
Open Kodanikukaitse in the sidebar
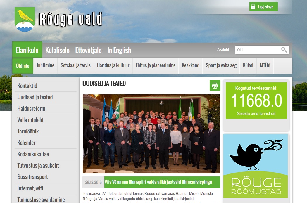pos(45,154)
